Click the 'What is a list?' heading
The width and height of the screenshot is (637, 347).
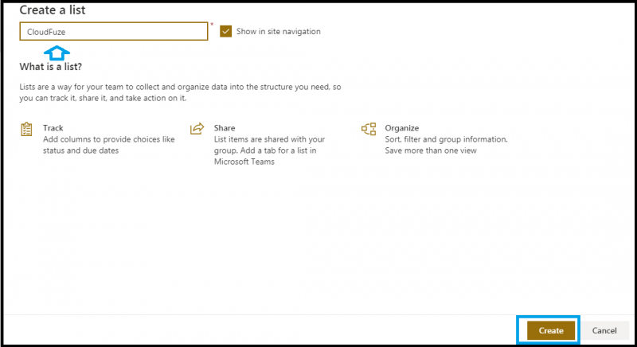(51, 67)
